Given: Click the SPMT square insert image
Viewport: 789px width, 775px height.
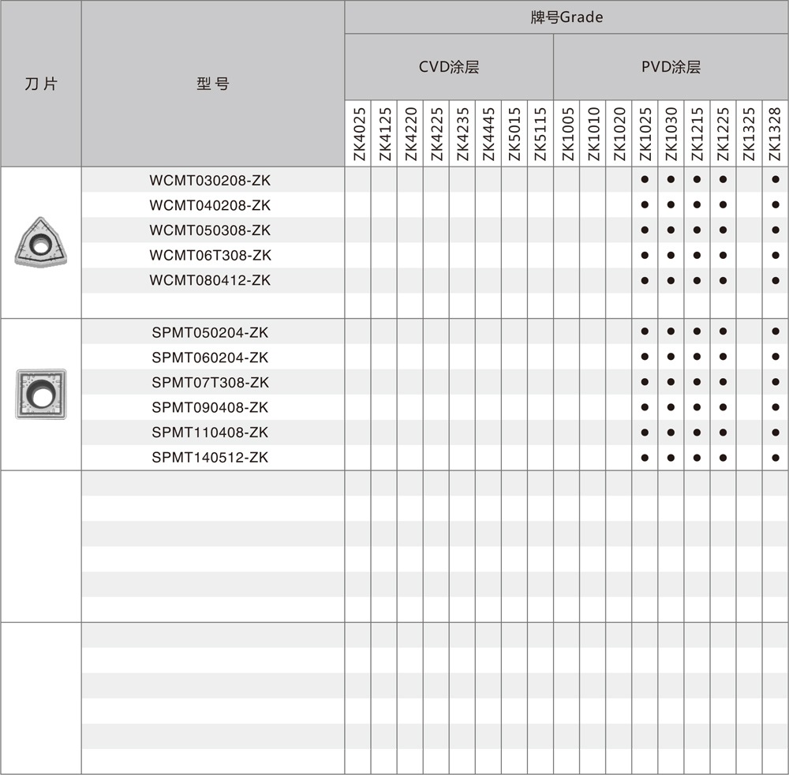Looking at the screenshot, I should tap(40, 394).
